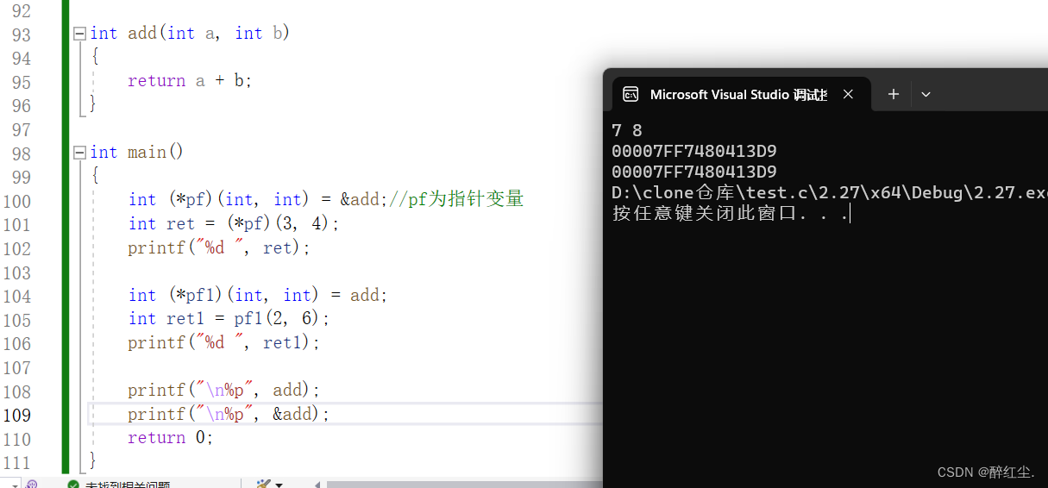
Task: Open the terminal tab dropdown chevron
Action: (926, 94)
